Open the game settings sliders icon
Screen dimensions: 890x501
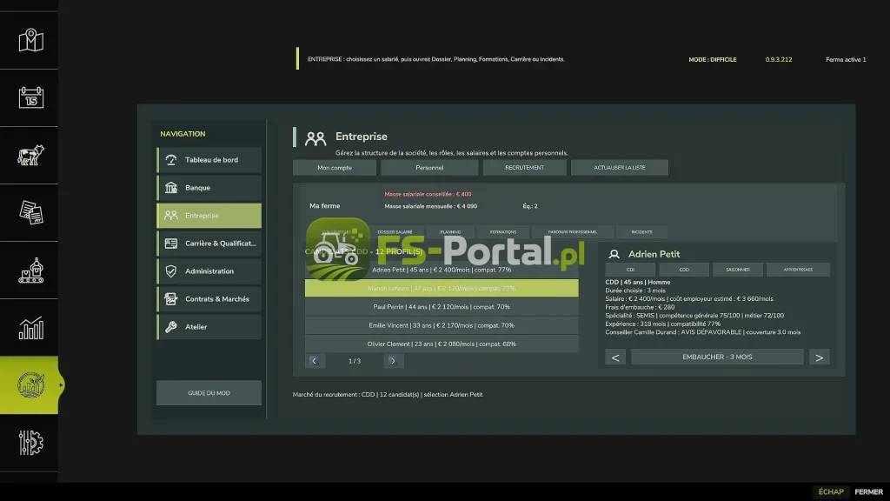[x=30, y=443]
